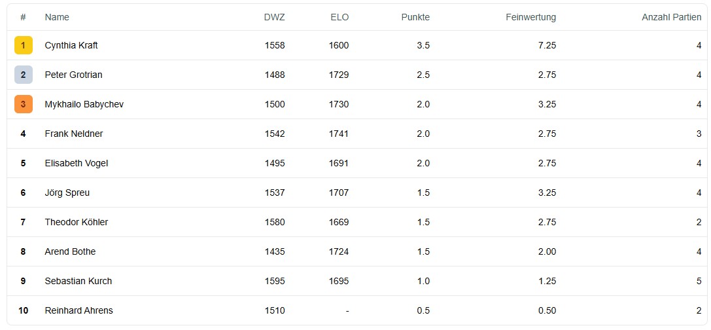
Task: Select the Elisabeth Vogel row
Action: click(x=77, y=163)
